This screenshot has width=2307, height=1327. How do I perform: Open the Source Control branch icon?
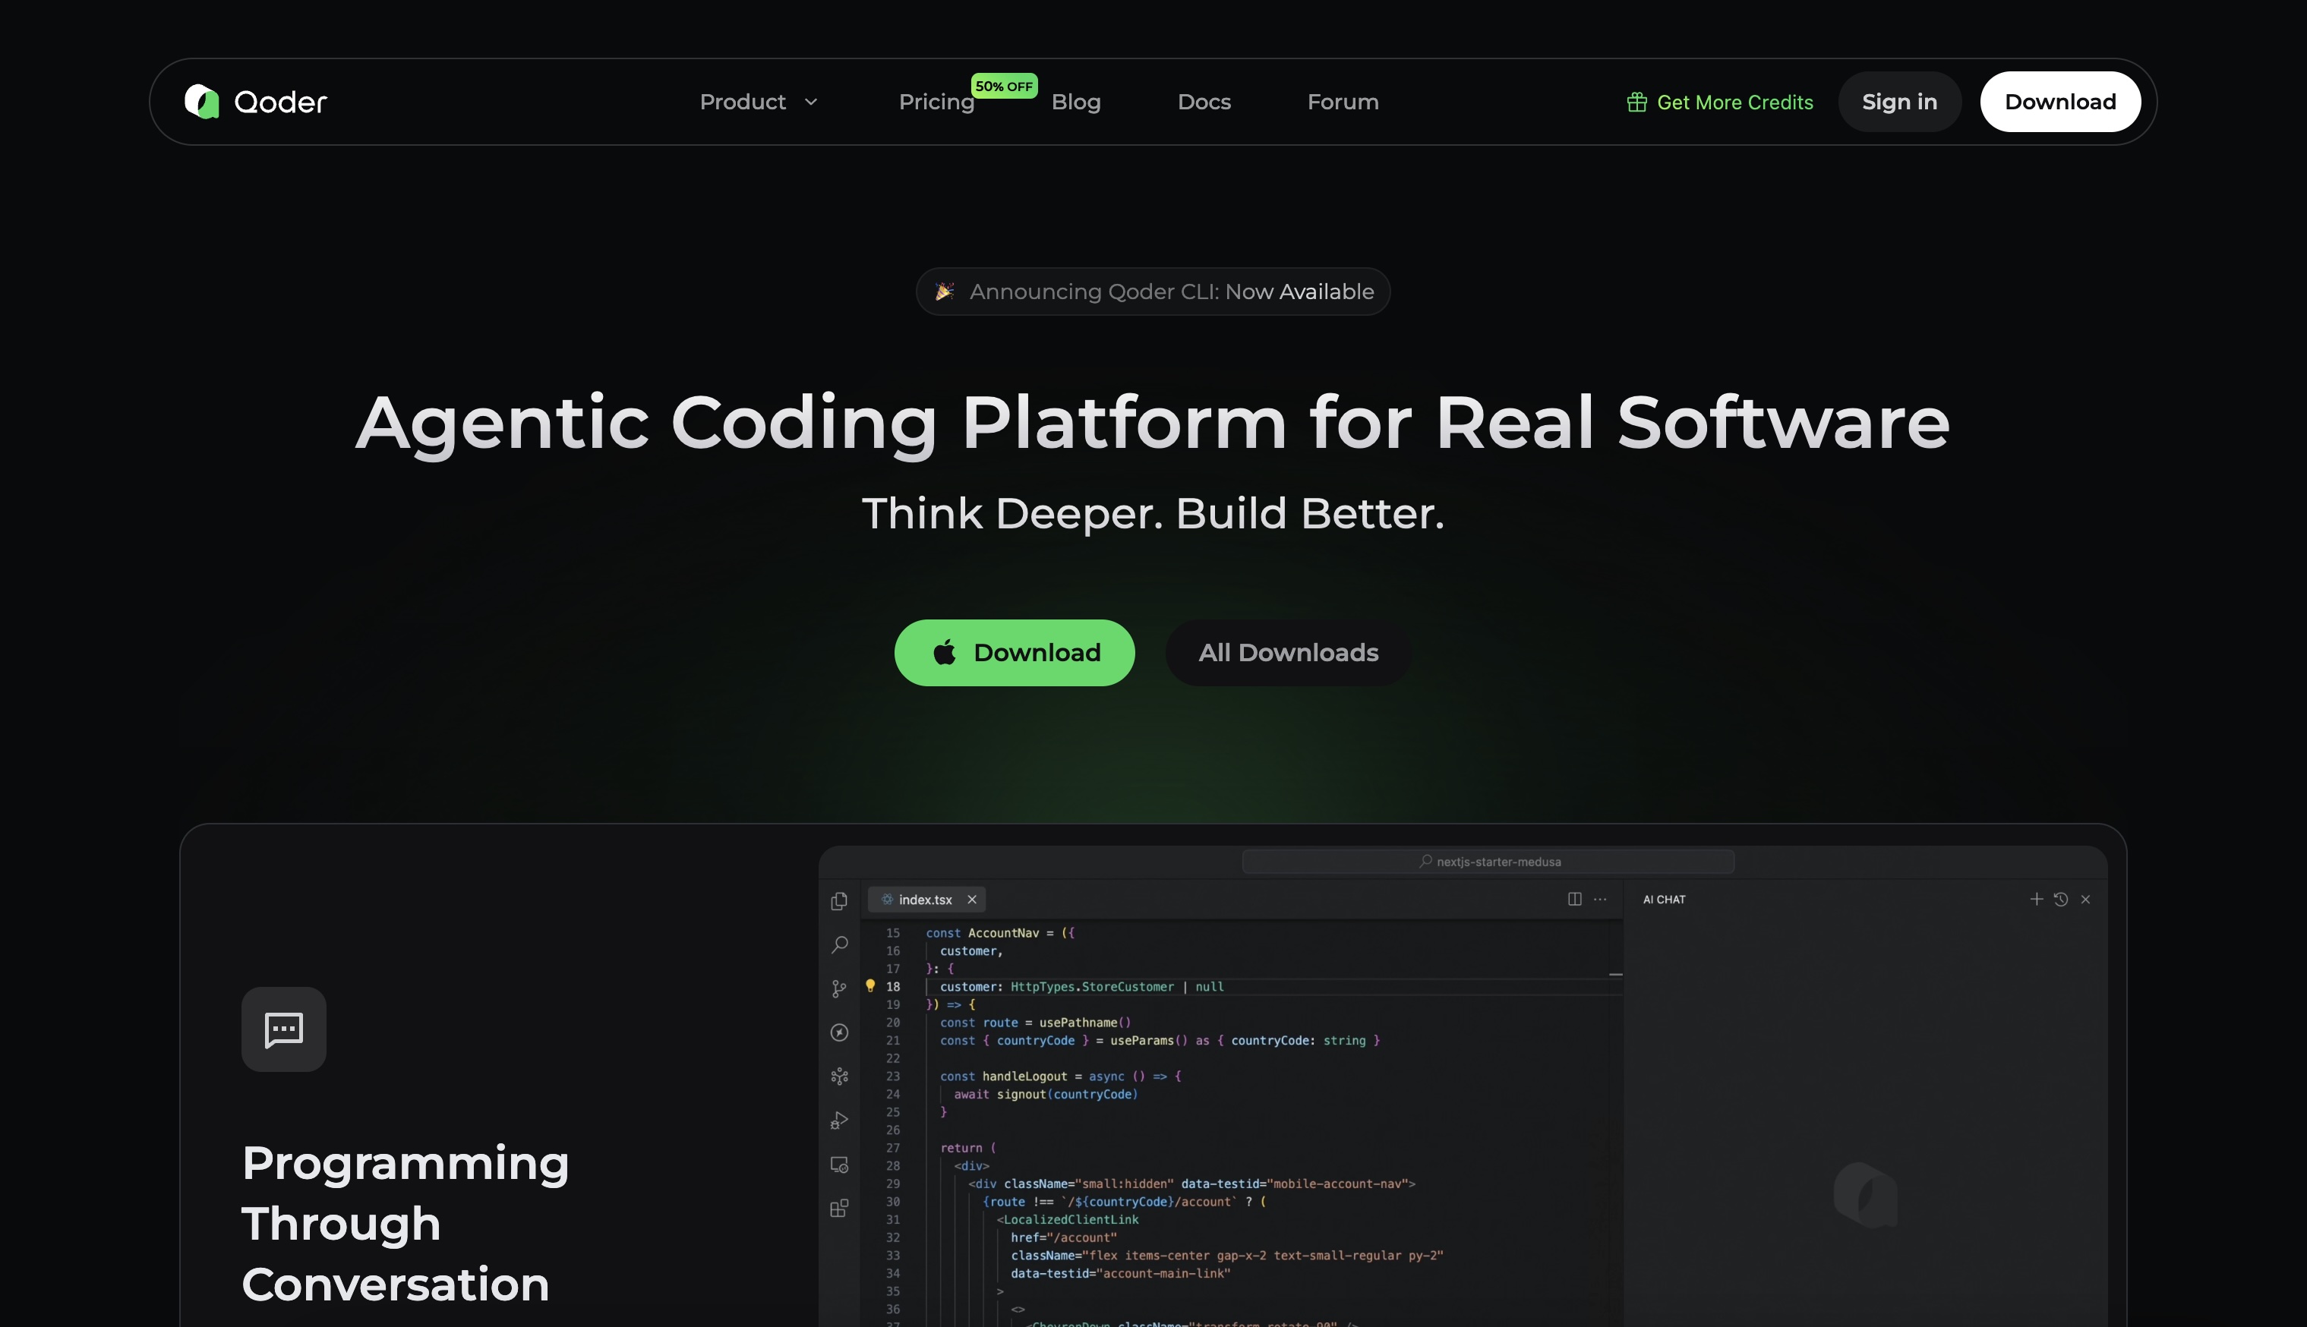pyautogui.click(x=839, y=989)
